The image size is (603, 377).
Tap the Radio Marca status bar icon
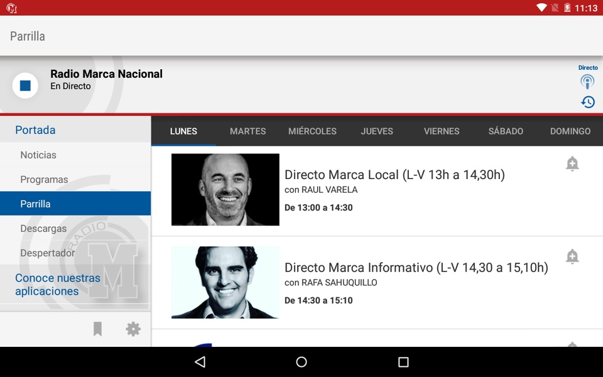11,8
